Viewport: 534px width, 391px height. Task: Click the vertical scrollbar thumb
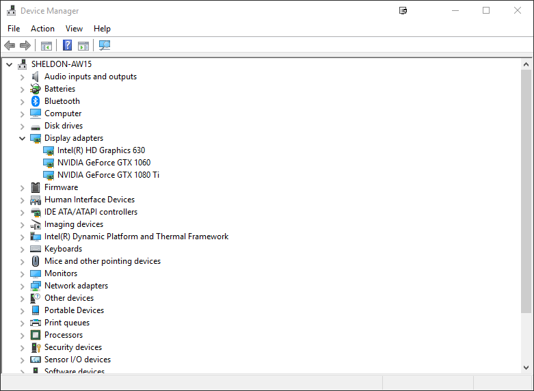(526, 191)
